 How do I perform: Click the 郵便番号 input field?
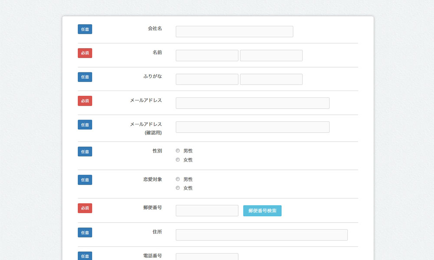pos(207,211)
